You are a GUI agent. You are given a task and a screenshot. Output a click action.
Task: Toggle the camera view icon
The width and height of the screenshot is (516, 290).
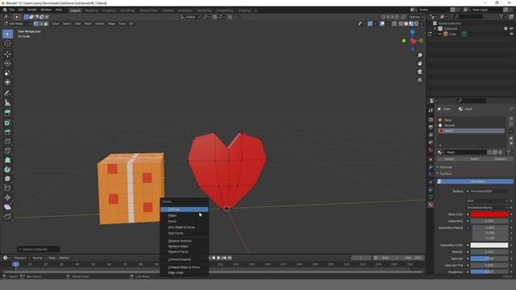[x=419, y=72]
